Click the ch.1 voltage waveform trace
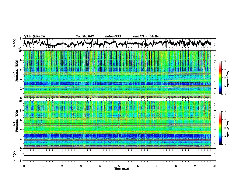 tap(117, 43)
